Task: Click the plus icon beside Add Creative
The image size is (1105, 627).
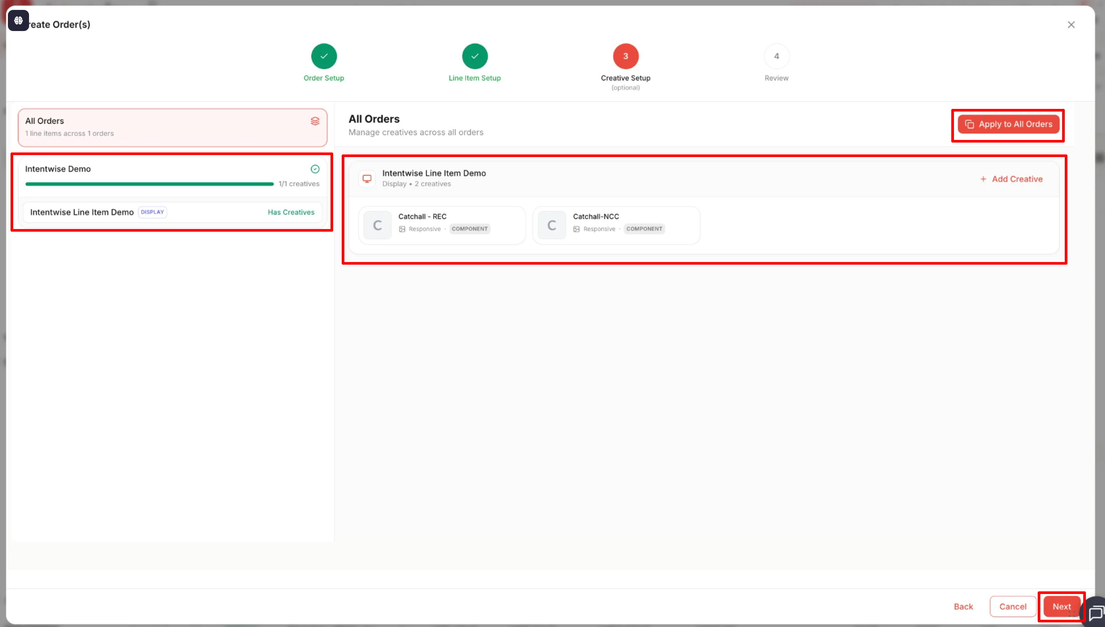Action: 983,179
